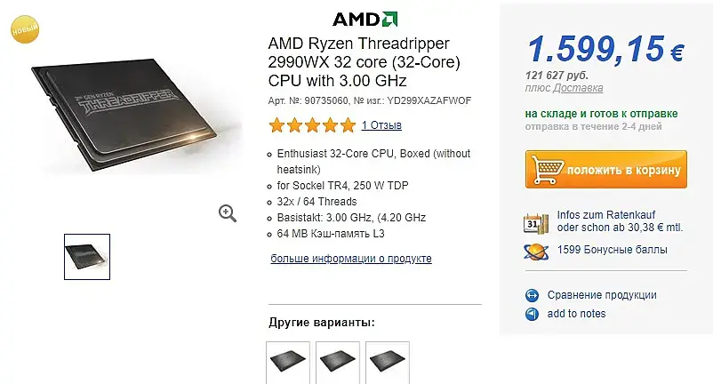Choose the third variant under 'Другие варианты'
The image size is (713, 384).
point(389,362)
